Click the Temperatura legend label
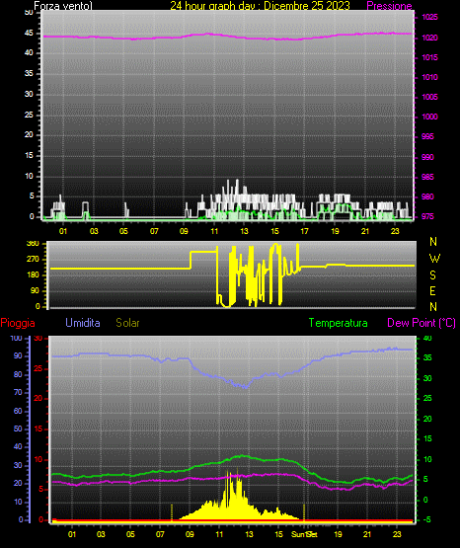The height and width of the screenshot is (548, 460). [x=339, y=323]
